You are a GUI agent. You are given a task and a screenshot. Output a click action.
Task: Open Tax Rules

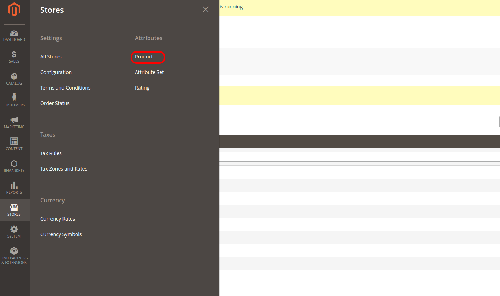tap(51, 153)
